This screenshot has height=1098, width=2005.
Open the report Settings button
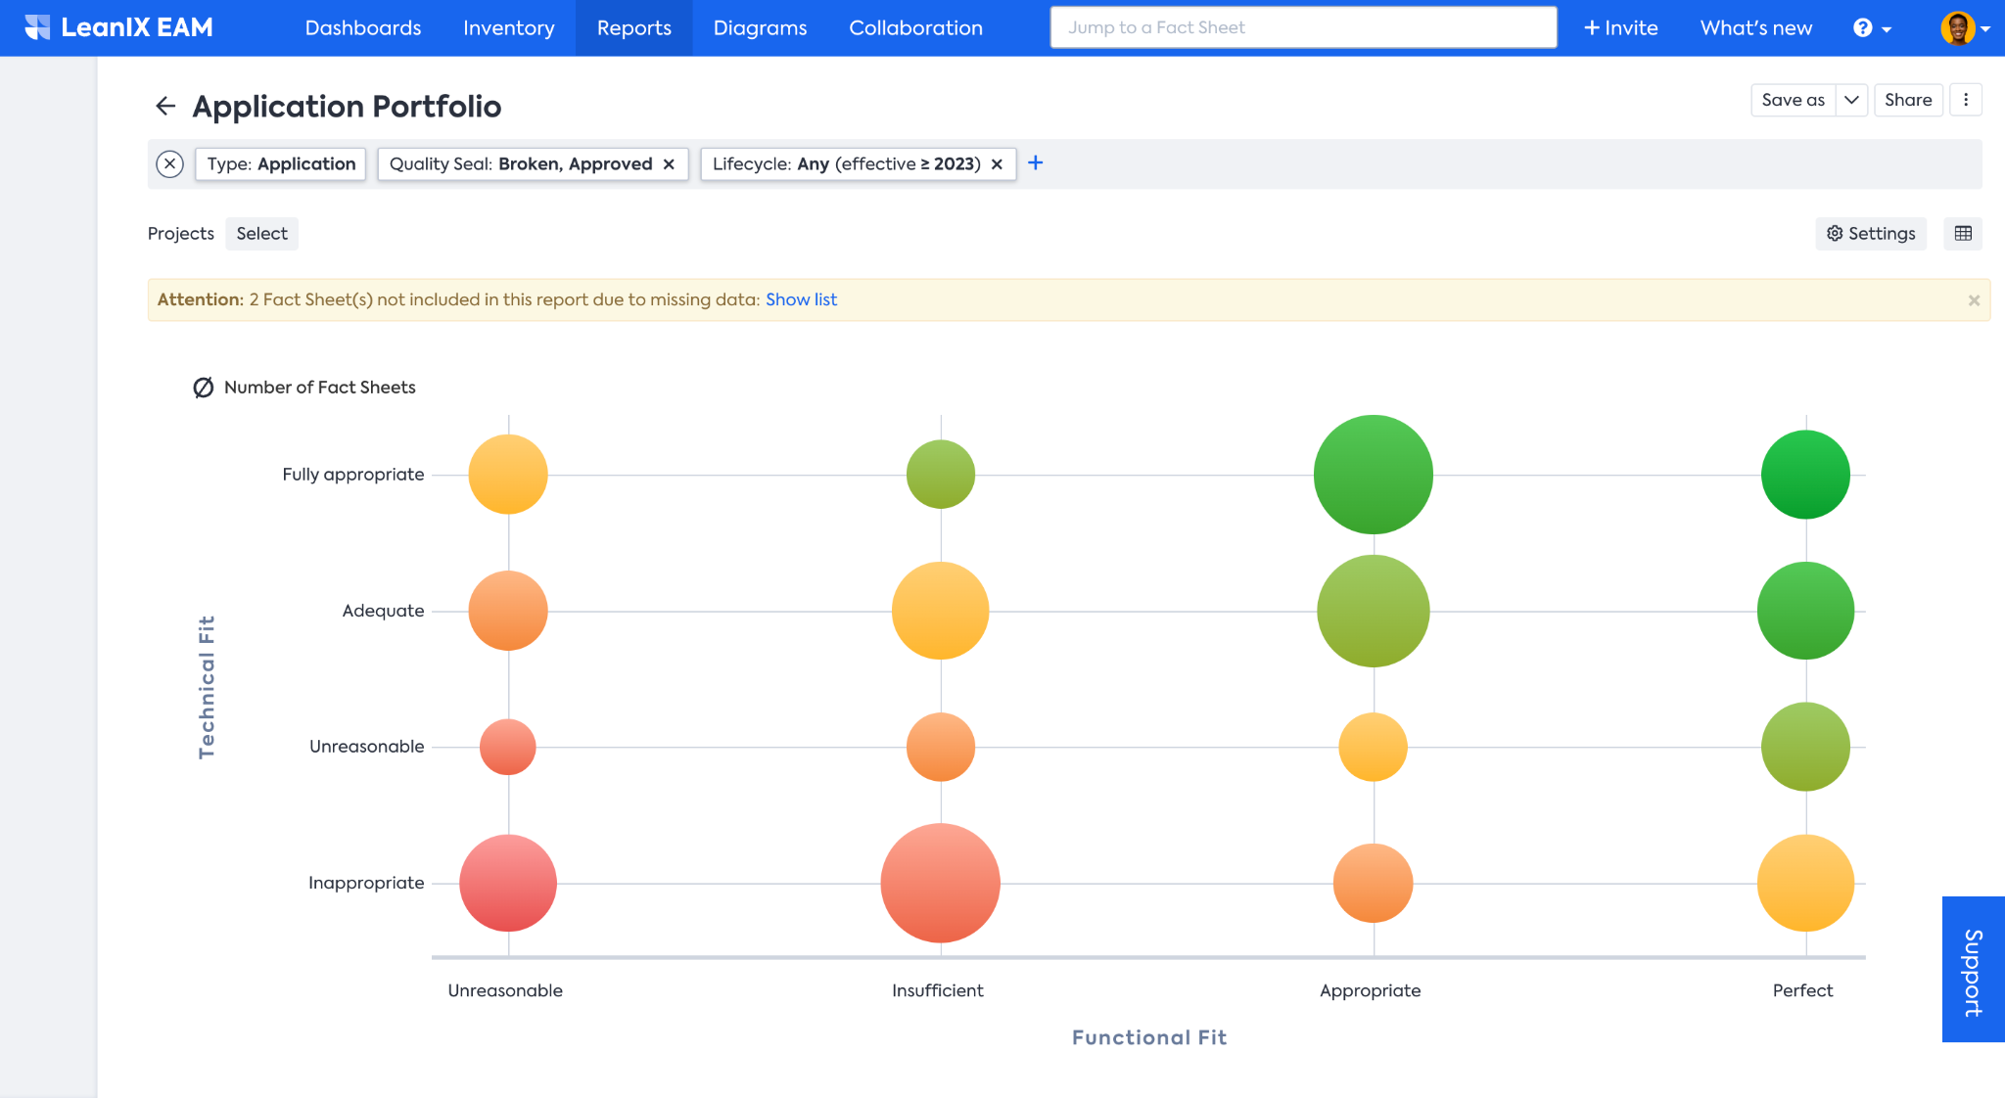pyautogui.click(x=1871, y=234)
